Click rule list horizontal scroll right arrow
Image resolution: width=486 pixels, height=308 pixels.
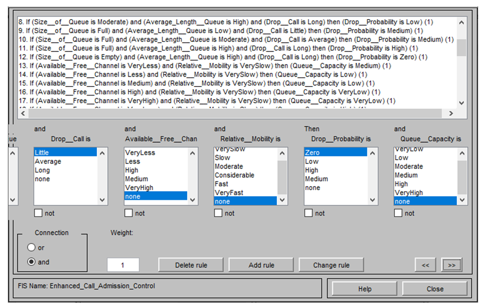[451, 113]
